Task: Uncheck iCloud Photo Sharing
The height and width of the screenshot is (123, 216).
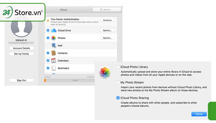Action: click(118, 98)
